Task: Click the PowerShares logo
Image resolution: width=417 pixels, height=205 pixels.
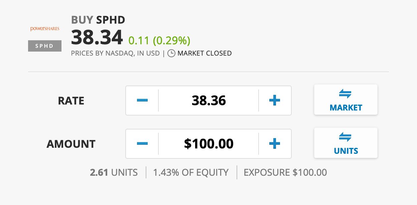Action: click(45, 29)
